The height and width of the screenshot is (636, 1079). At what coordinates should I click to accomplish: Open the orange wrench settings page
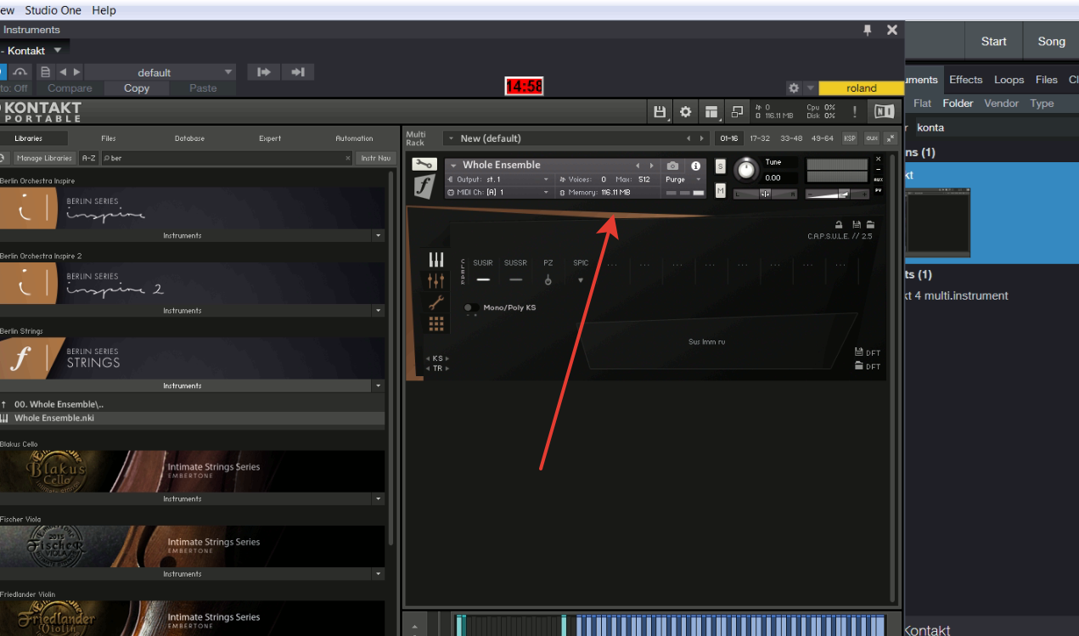pos(436,302)
